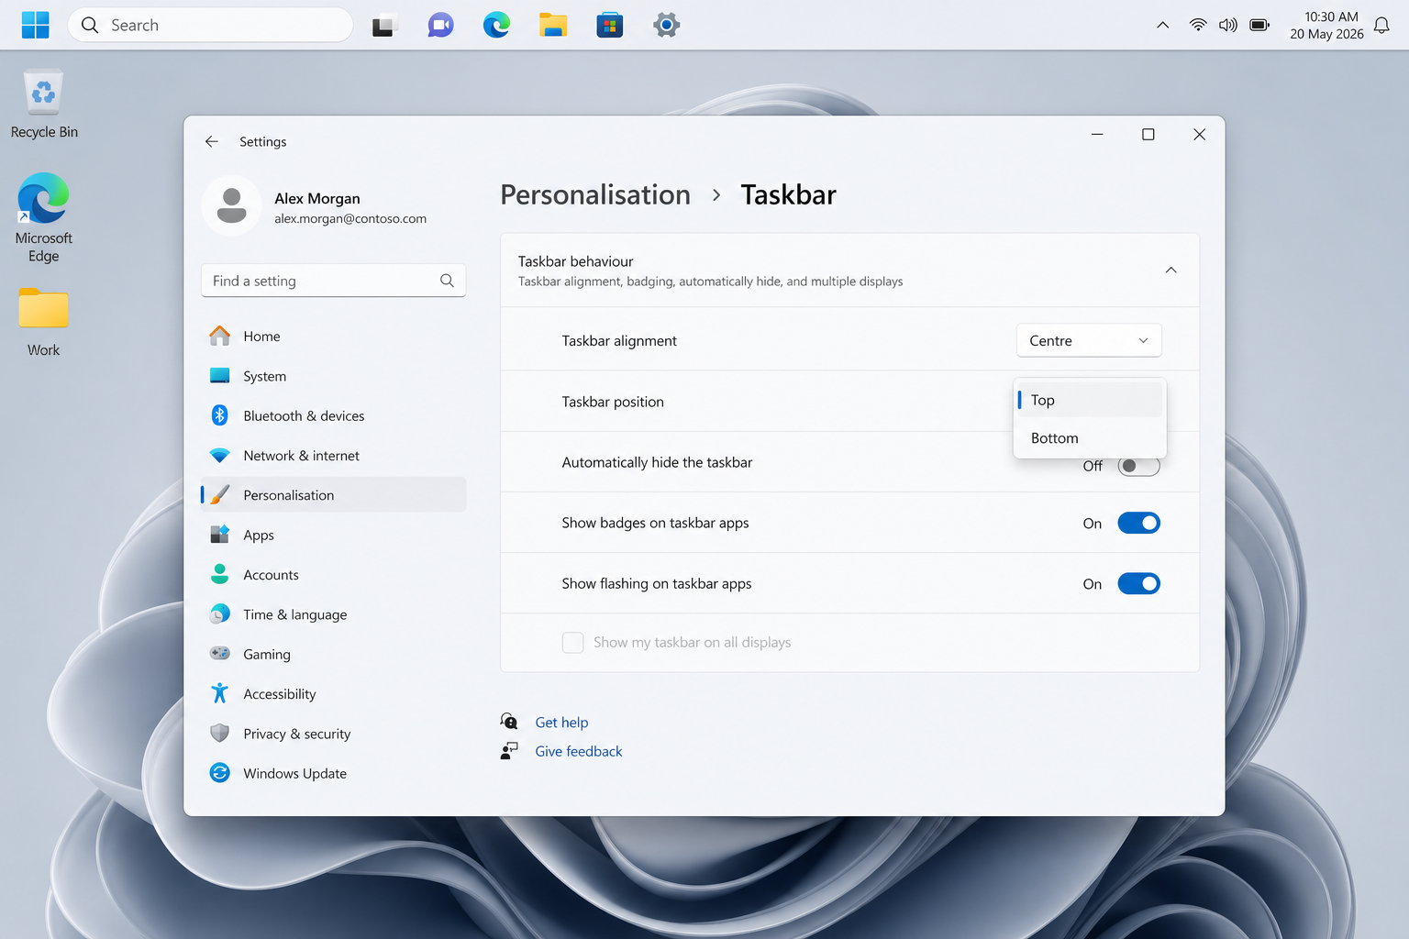Maximise the Settings window
Viewport: 1409px width, 939px height.
[1148, 135]
